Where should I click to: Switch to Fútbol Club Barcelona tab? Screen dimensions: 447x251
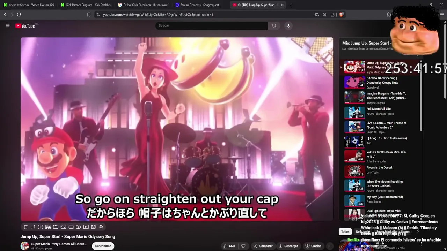pyautogui.click(x=143, y=5)
